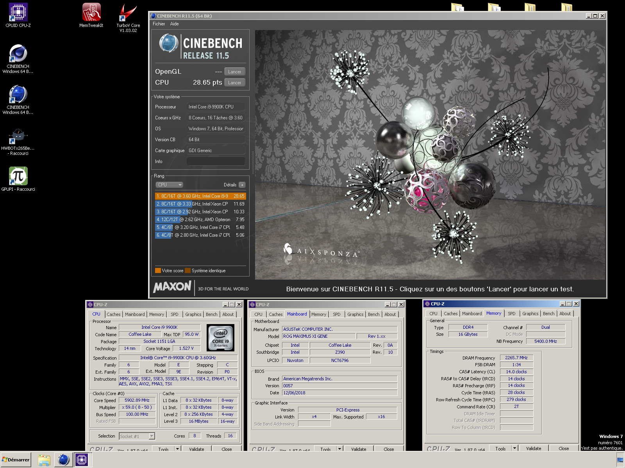625x468 pixels.
Task: Click the show desktop icon in system tray
Action: (620, 461)
